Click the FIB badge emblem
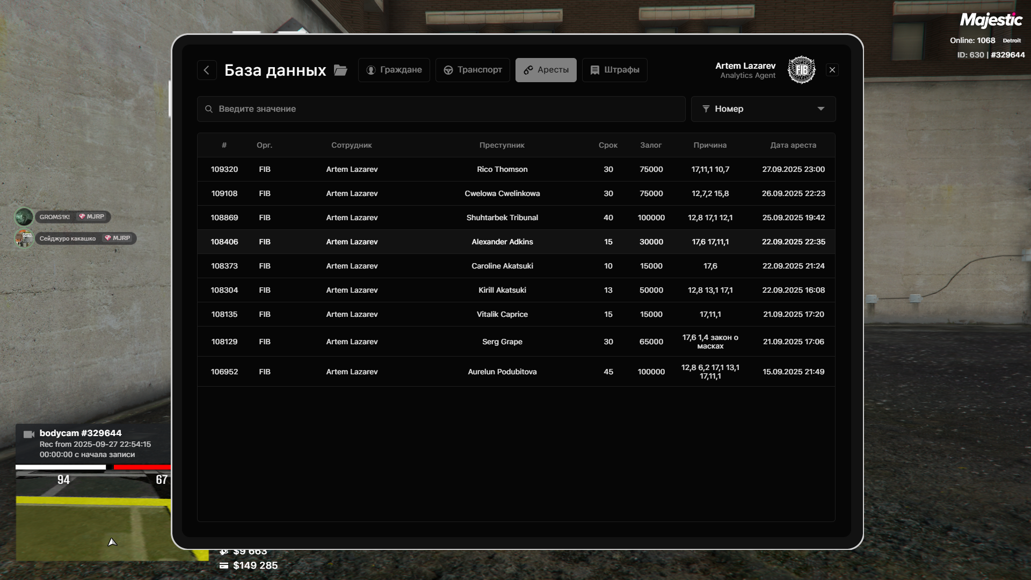Viewport: 1031px width, 580px height. pos(801,70)
